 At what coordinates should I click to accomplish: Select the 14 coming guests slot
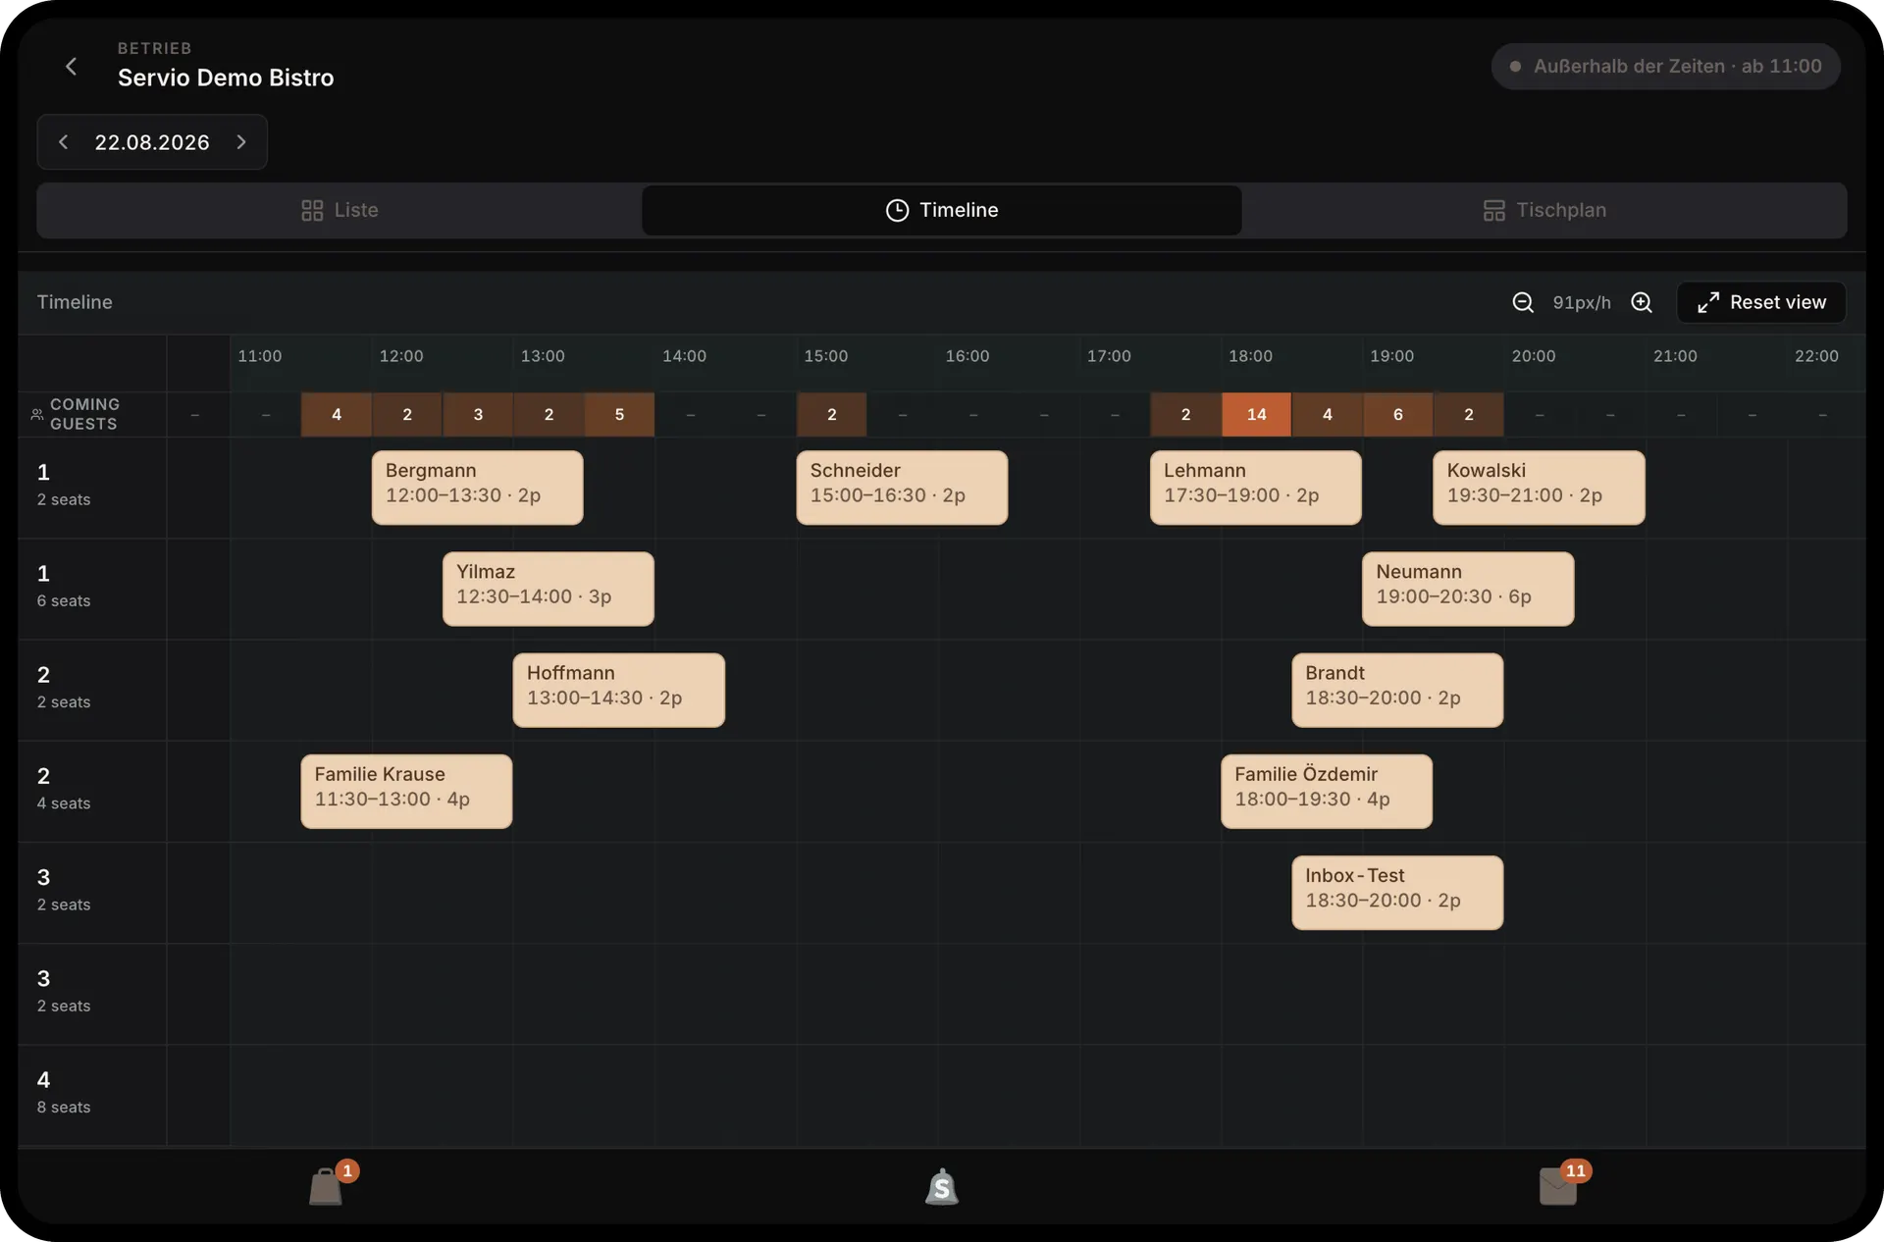pos(1256,414)
